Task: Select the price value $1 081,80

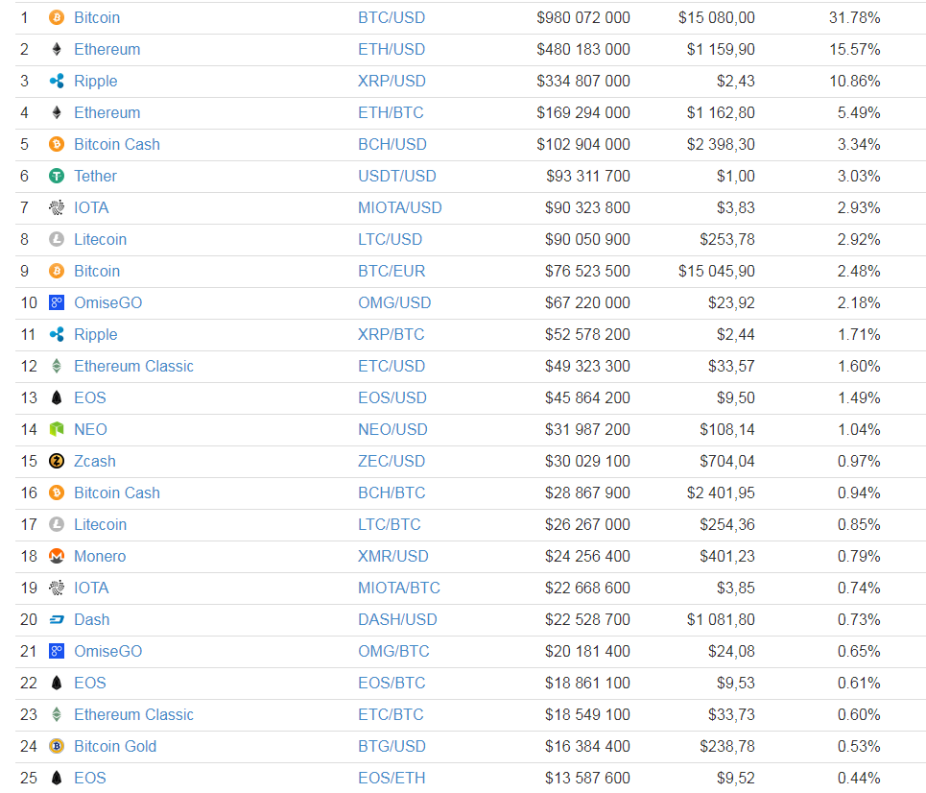Action: point(721,620)
